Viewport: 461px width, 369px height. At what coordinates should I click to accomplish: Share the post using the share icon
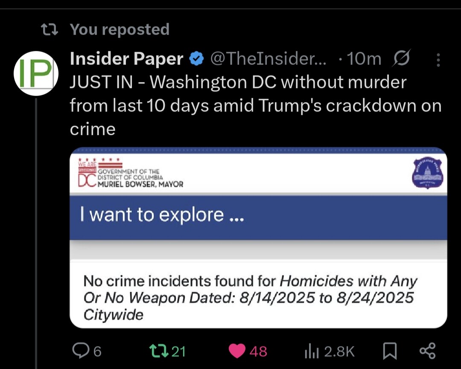427,351
